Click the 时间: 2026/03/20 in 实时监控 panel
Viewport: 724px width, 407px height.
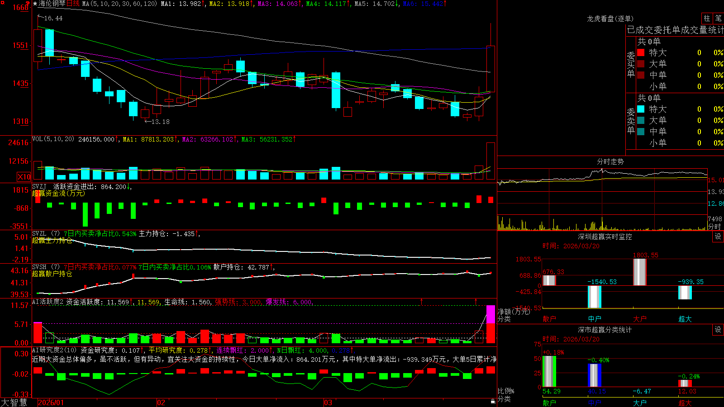point(571,246)
